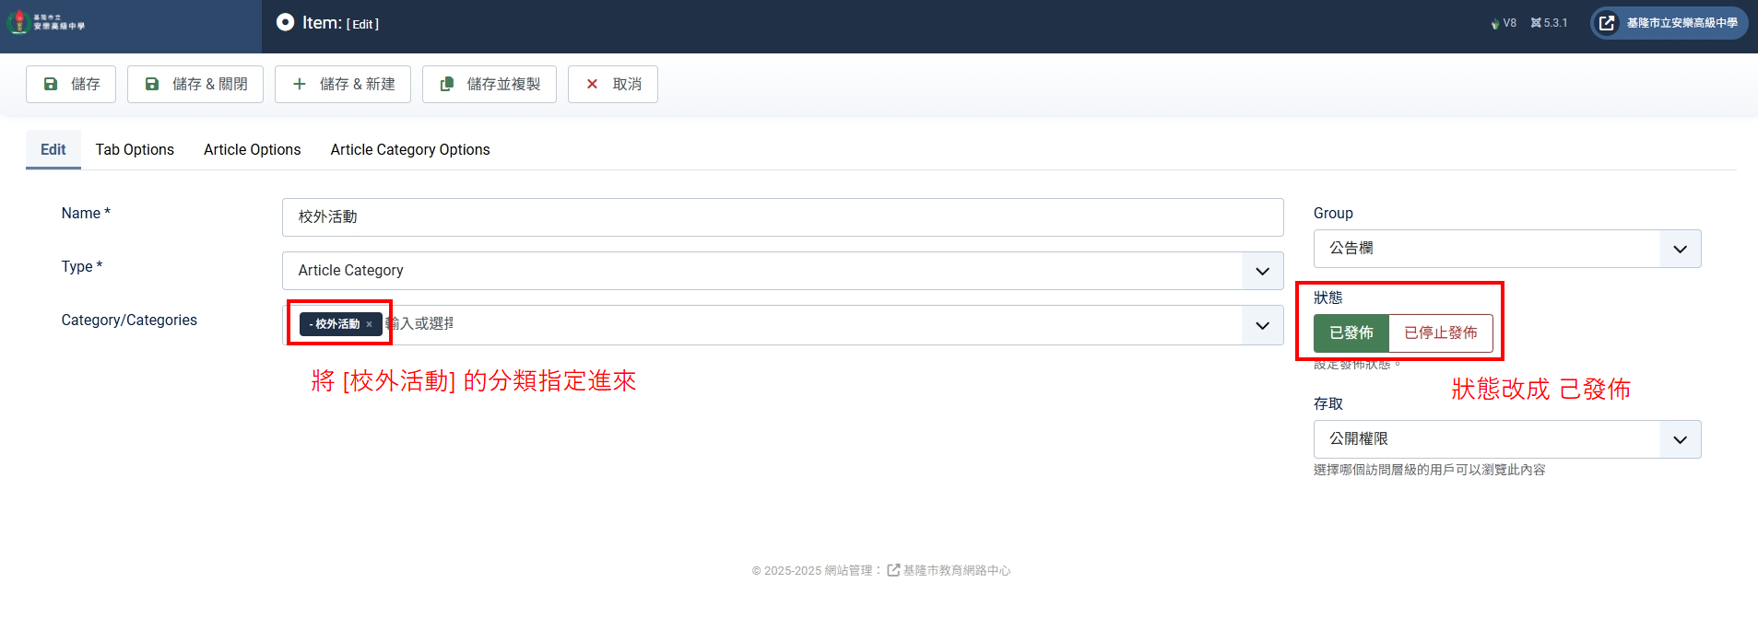The image size is (1758, 618).
Task: Click the school logo in the header
Action: (x=46, y=23)
